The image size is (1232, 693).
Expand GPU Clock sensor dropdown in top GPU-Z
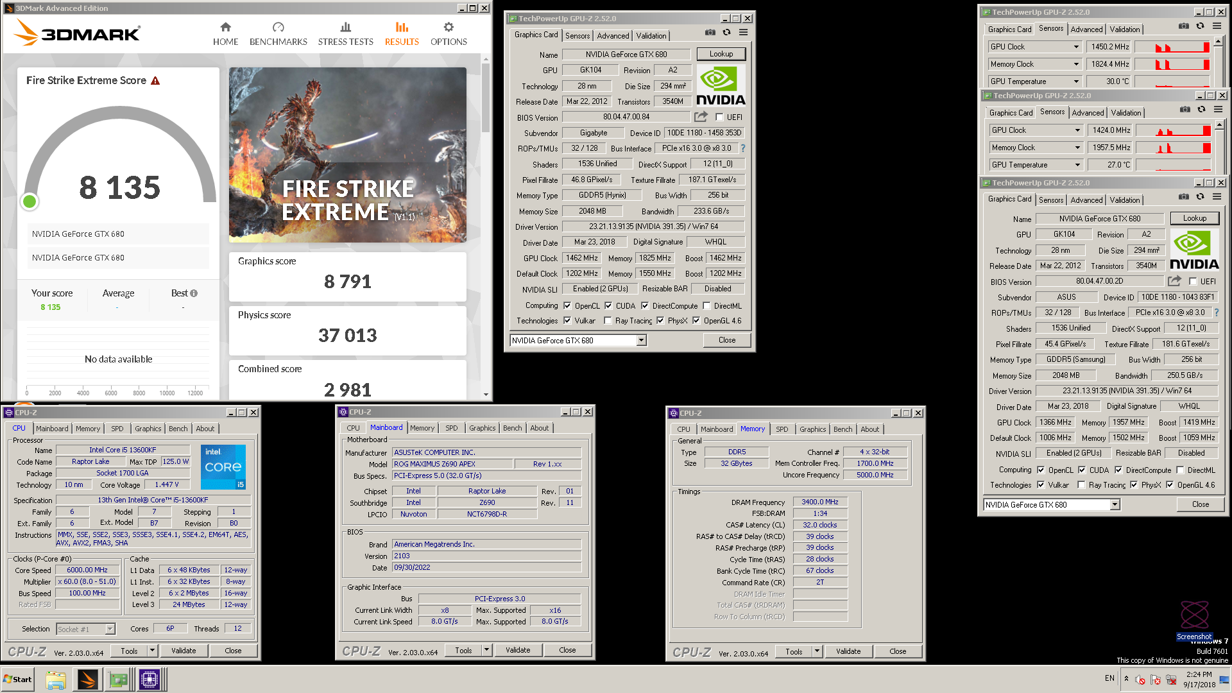tap(1076, 47)
